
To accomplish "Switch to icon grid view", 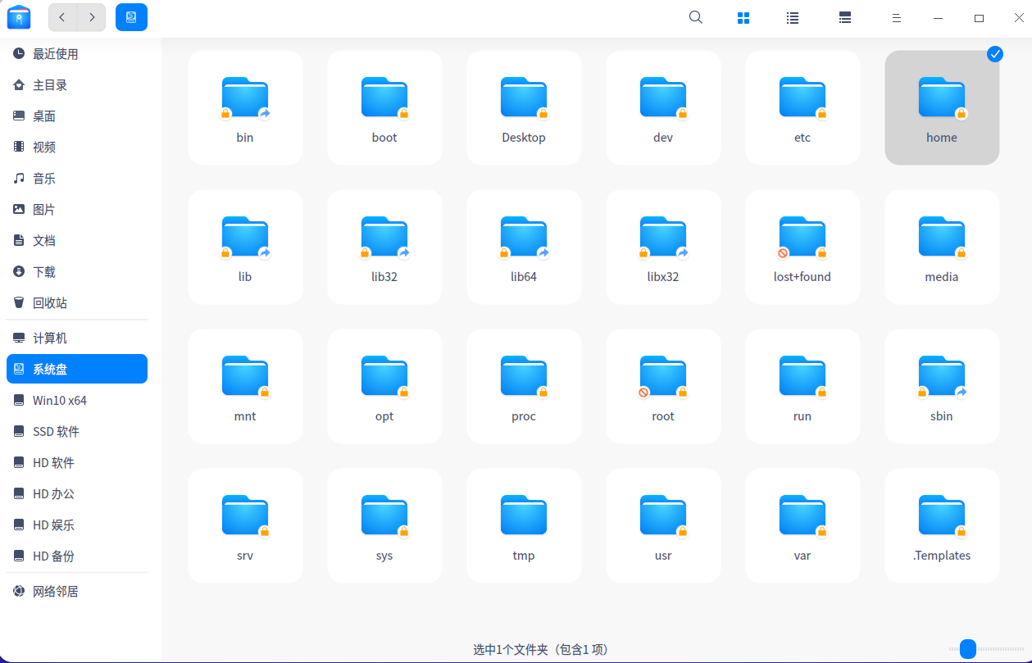I will tap(743, 17).
